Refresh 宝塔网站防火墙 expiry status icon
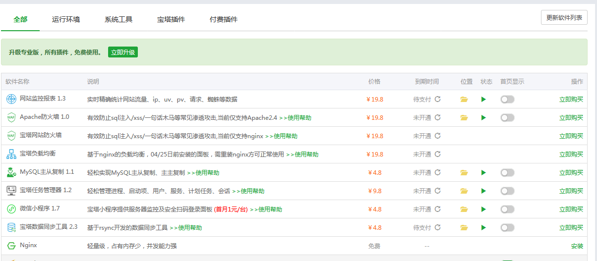This screenshot has height=261, width=597. tap(437, 136)
